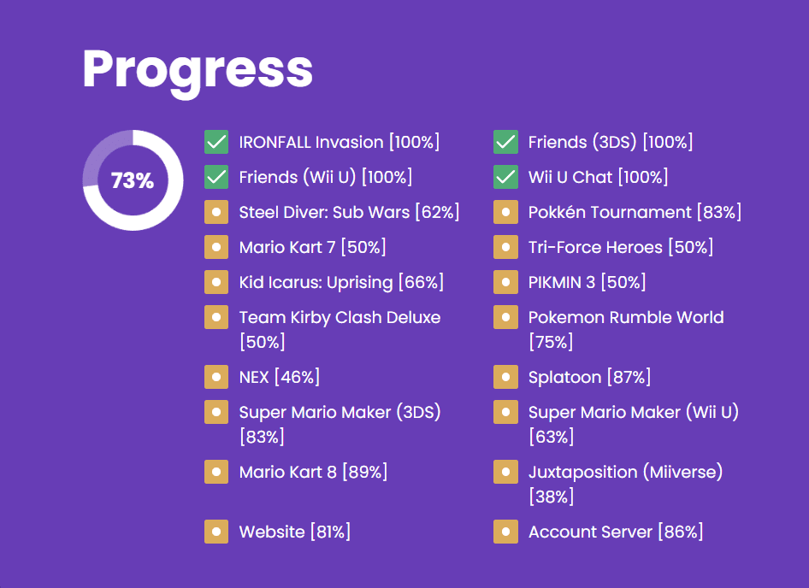Click the yellow icon for Juxtaposition (Miiverse)
809x588 pixels.
[x=505, y=472]
